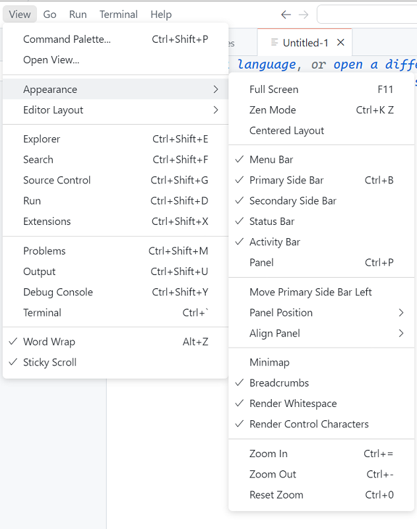Image resolution: width=417 pixels, height=529 pixels.
Task: Hide the Activity Bar
Action: (x=273, y=241)
